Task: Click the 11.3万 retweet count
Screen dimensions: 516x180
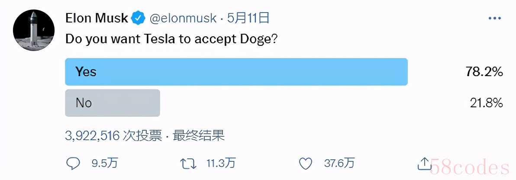Action: [x=221, y=163]
